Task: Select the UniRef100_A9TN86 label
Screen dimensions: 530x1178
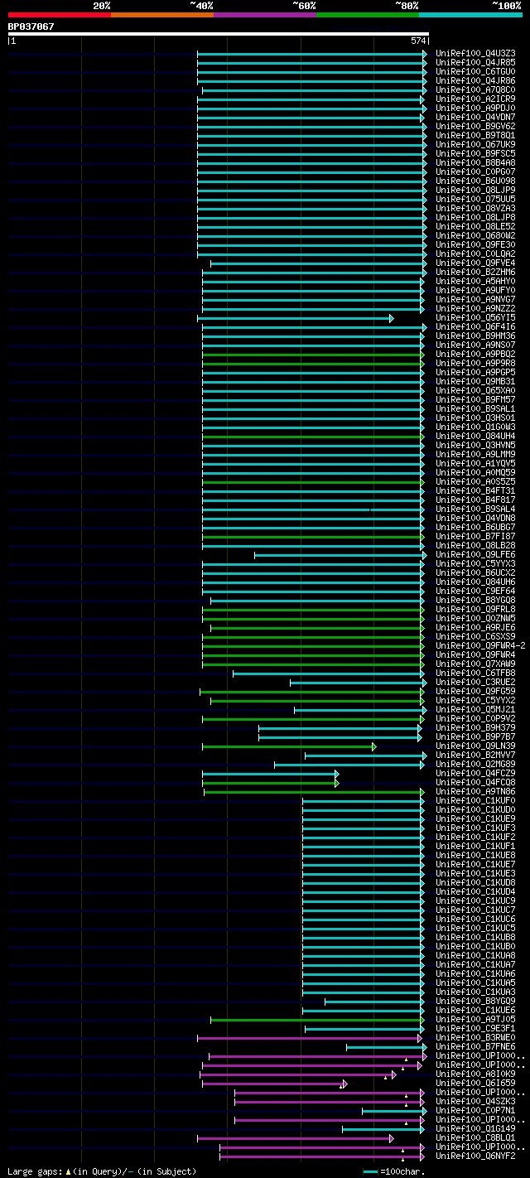Action: (x=475, y=791)
